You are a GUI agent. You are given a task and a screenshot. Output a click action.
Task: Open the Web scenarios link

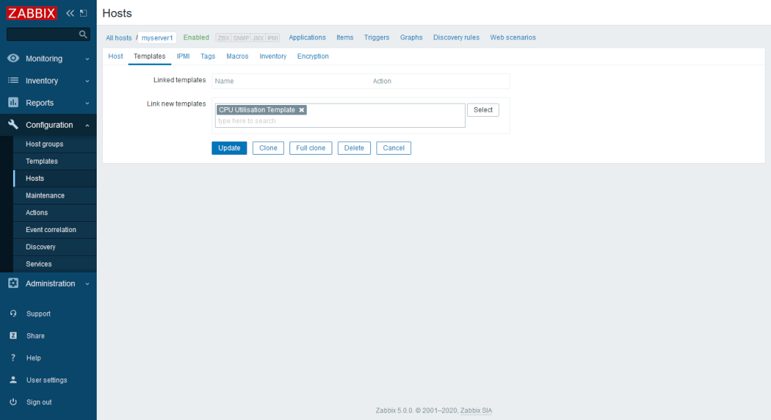(x=513, y=37)
